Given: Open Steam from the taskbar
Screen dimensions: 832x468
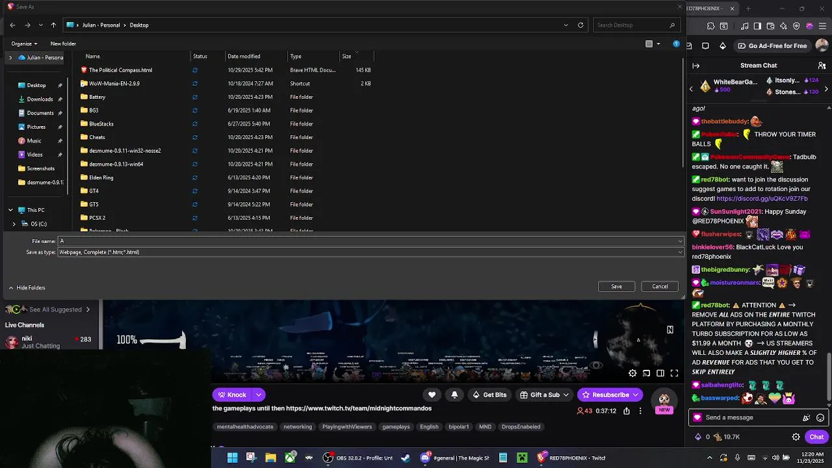Looking at the screenshot, I should pyautogui.click(x=406, y=458).
